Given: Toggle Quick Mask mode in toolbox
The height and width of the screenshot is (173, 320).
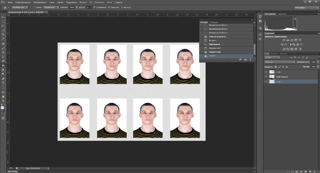Looking at the screenshot, I should click(3, 114).
